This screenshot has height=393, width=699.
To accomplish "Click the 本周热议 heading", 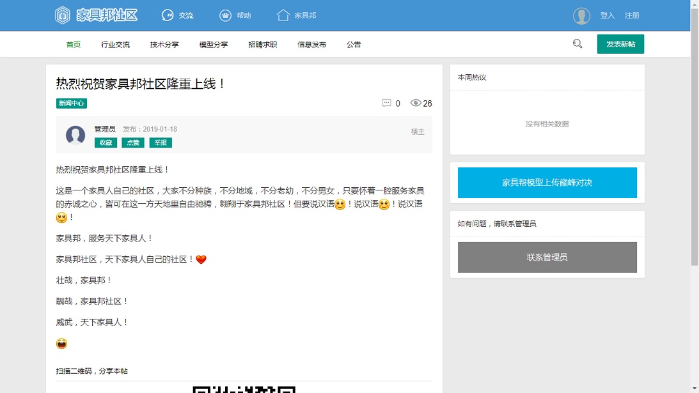I will point(472,77).
